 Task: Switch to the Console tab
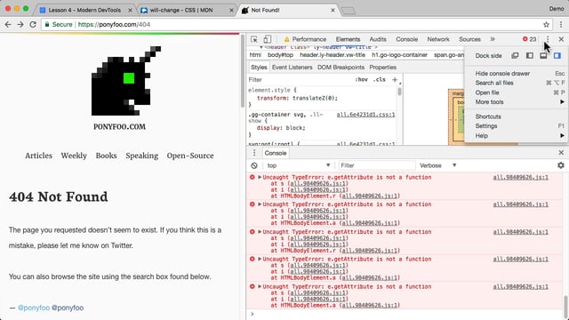pos(407,39)
